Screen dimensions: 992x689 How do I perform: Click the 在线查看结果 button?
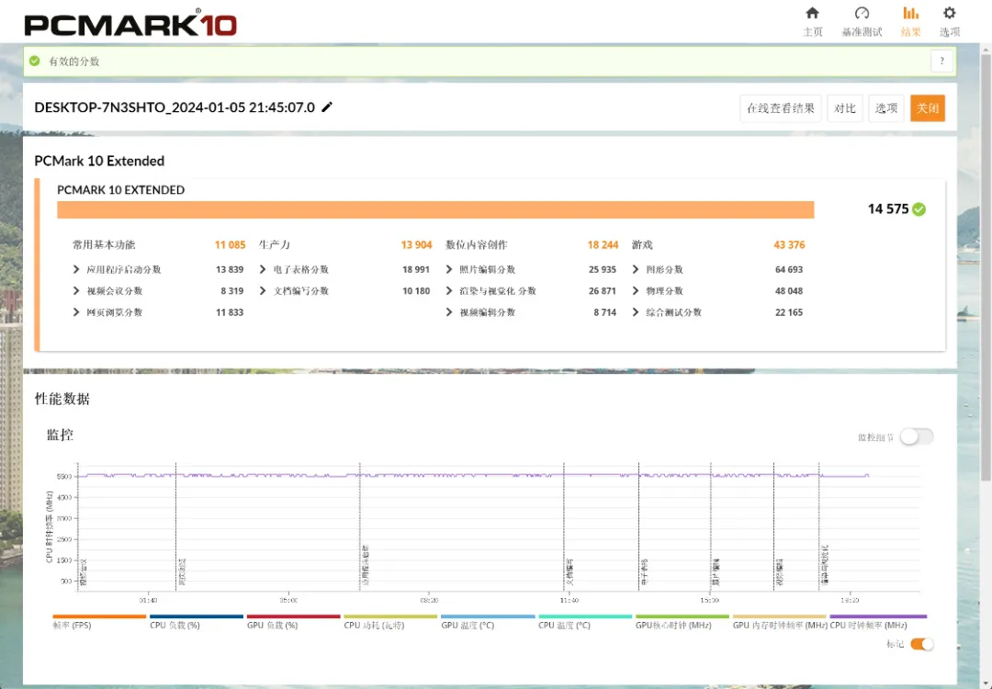coord(781,108)
